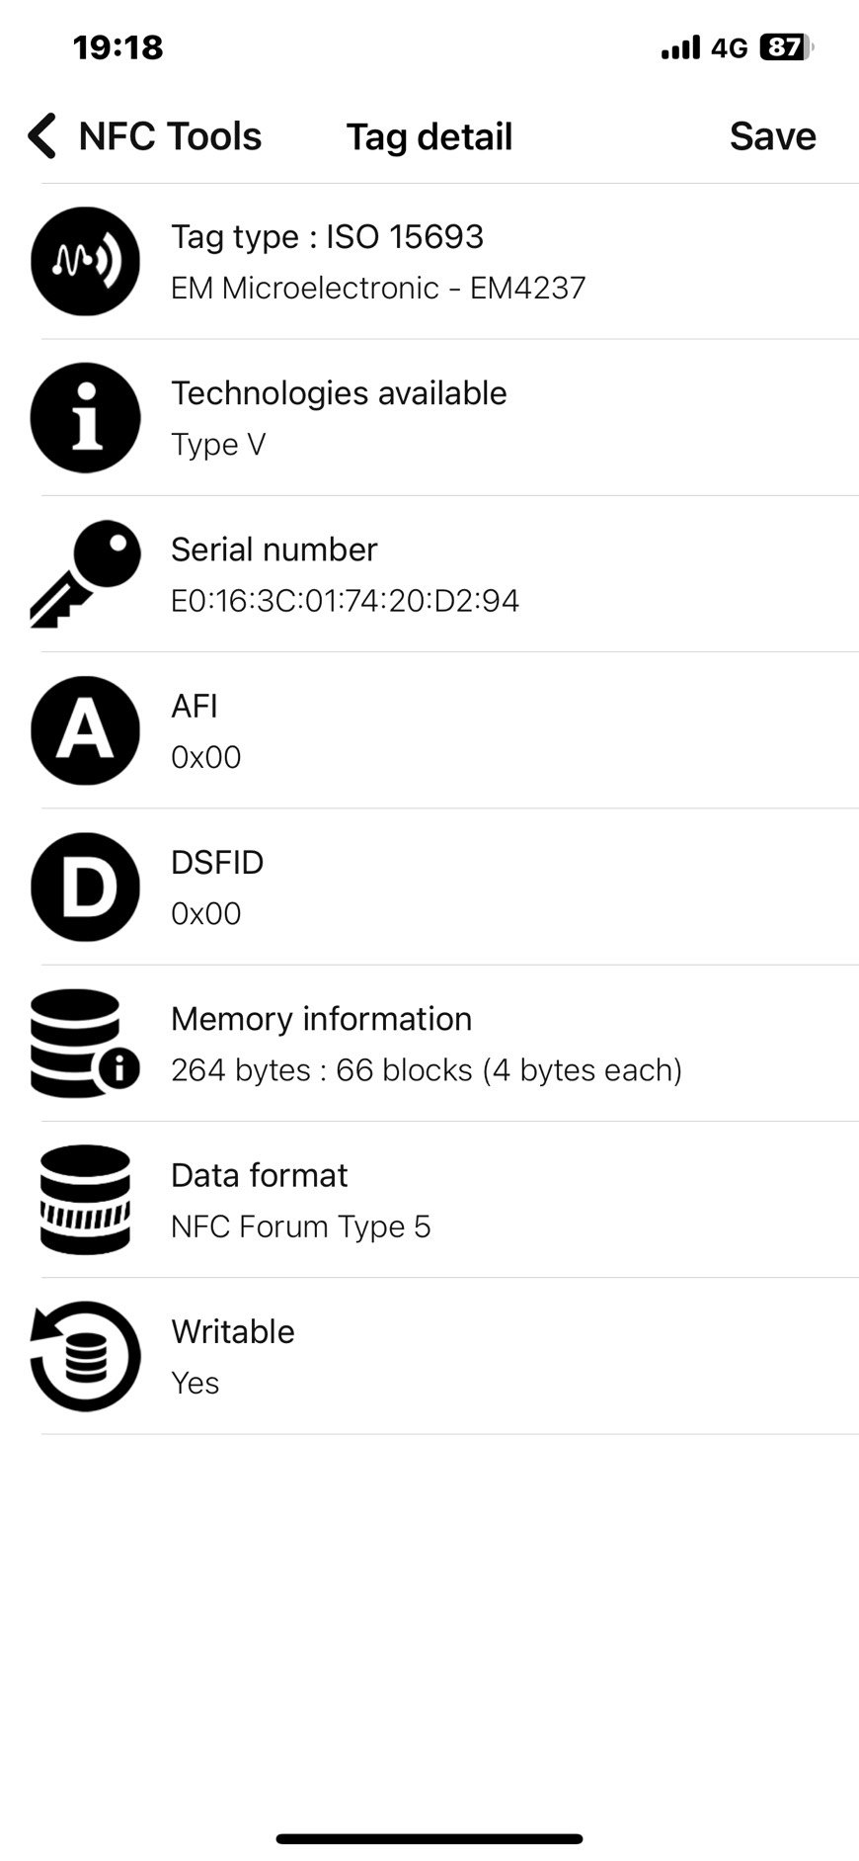Viewport: 859px width, 1861px height.
Task: Tap the NFC wave Tag type icon
Action: [85, 261]
